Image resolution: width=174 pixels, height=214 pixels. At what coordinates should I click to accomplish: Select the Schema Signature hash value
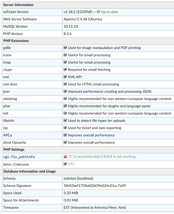tap(95, 186)
